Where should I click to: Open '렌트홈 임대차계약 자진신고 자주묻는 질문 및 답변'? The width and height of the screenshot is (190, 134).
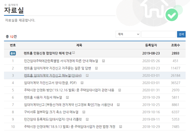pos(57,68)
